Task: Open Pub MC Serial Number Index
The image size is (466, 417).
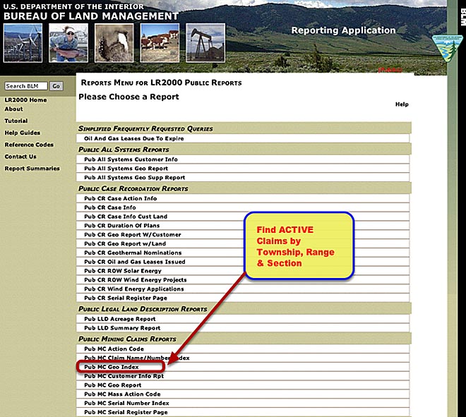Action: pos(126,404)
